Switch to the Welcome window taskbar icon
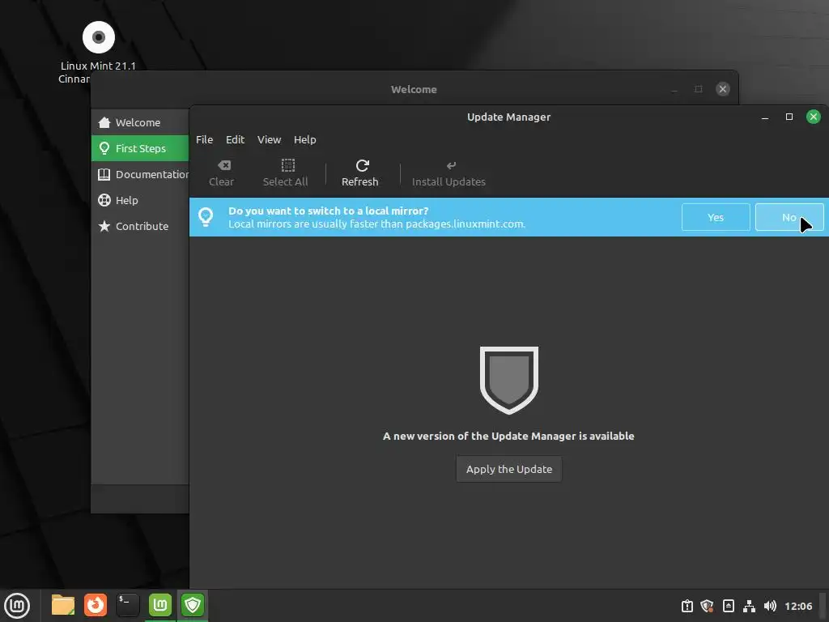 [160, 605]
